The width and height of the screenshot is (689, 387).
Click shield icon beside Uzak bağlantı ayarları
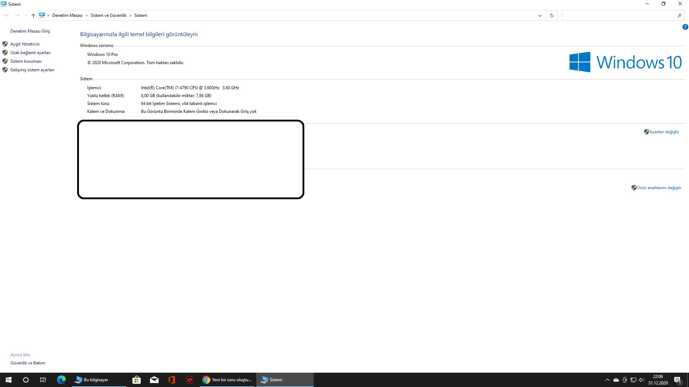(x=5, y=53)
